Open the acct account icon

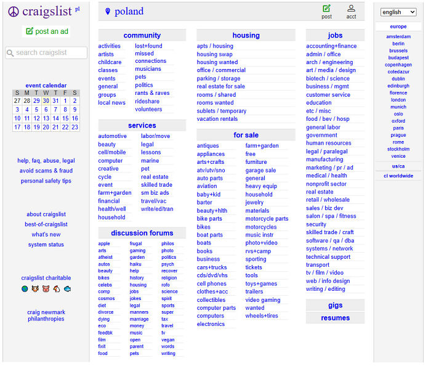click(x=351, y=9)
